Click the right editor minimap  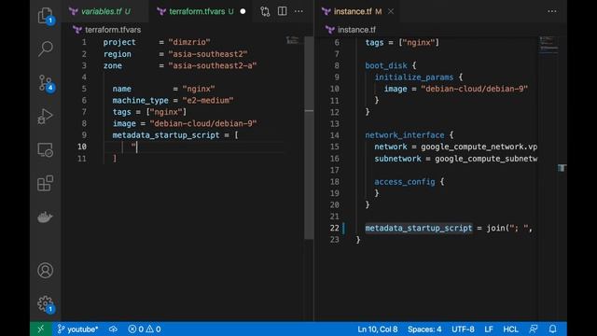point(548,45)
